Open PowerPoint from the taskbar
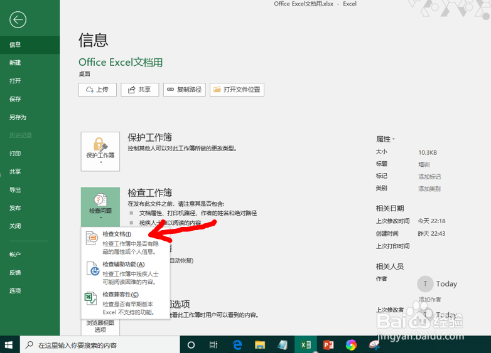 [x=328, y=345]
